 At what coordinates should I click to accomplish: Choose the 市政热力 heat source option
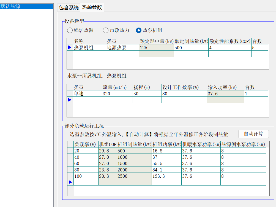pos(106,30)
